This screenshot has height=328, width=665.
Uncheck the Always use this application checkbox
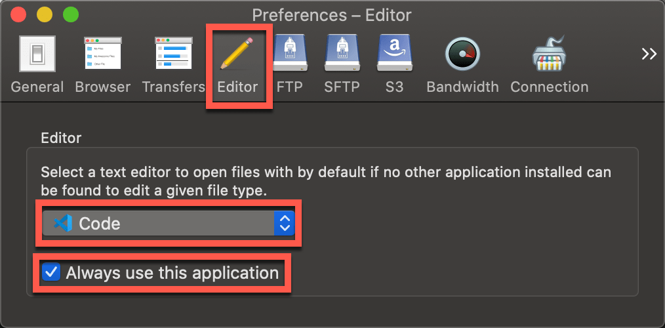(x=50, y=272)
